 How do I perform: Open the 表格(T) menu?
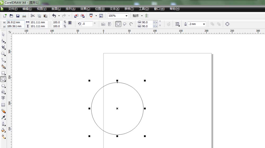pos(129,9)
